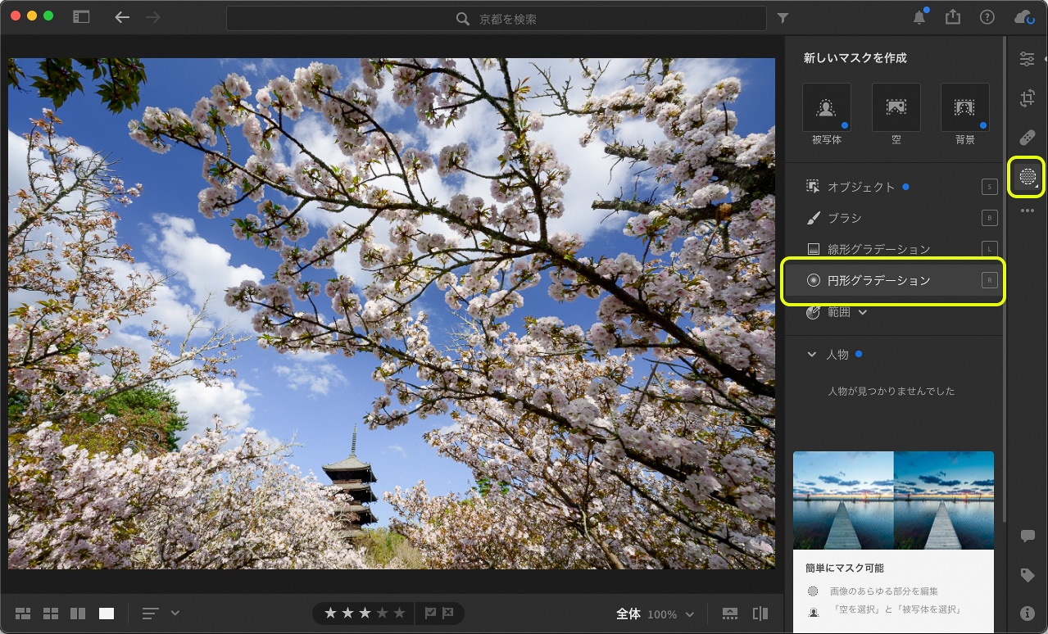Open the search filter funnel

[x=783, y=18]
